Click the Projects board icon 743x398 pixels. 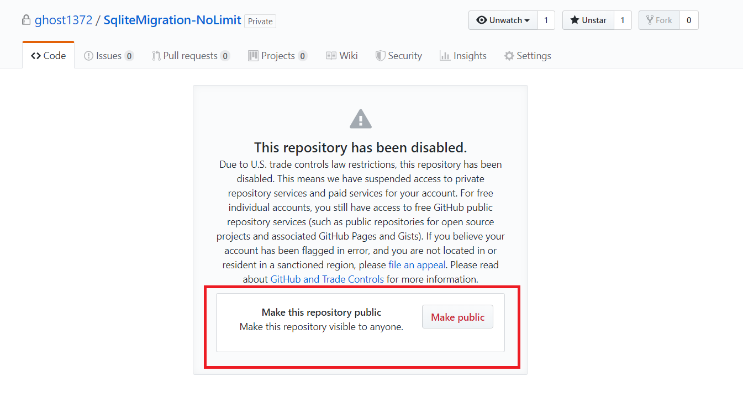tap(253, 56)
